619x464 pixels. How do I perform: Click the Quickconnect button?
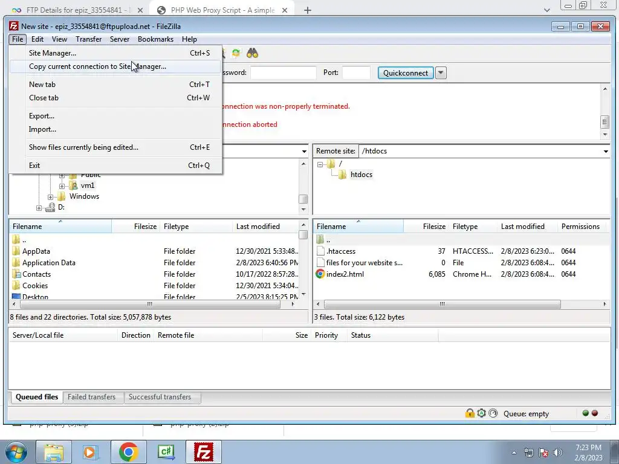click(406, 73)
